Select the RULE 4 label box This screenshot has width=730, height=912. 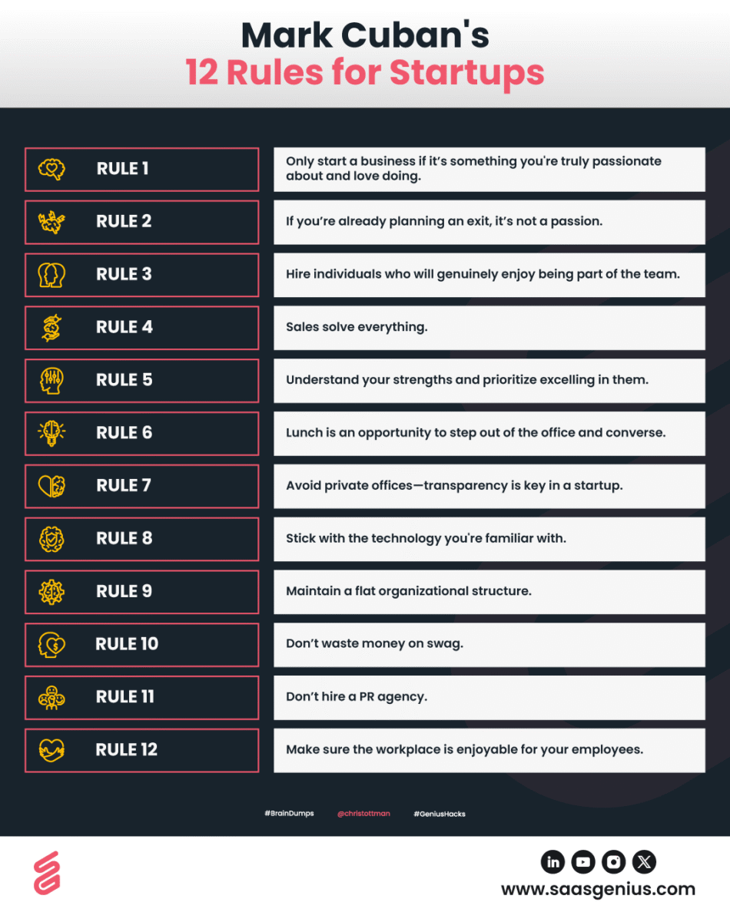tap(141, 328)
